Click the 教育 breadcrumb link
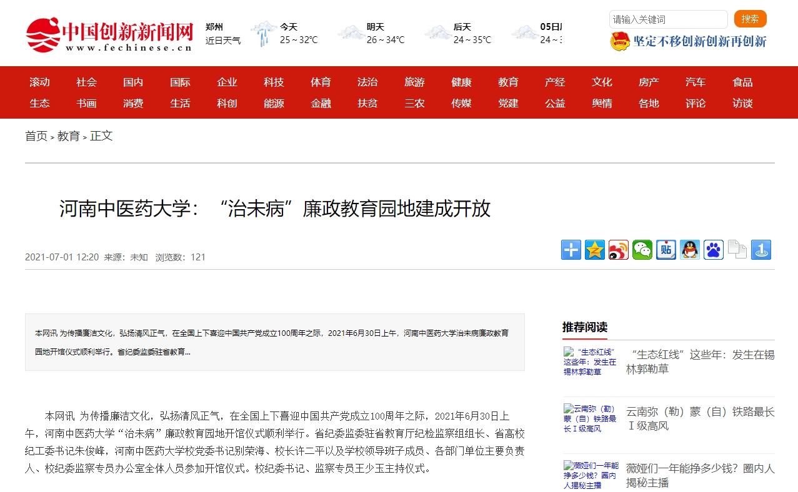The width and height of the screenshot is (798, 492). (69, 136)
